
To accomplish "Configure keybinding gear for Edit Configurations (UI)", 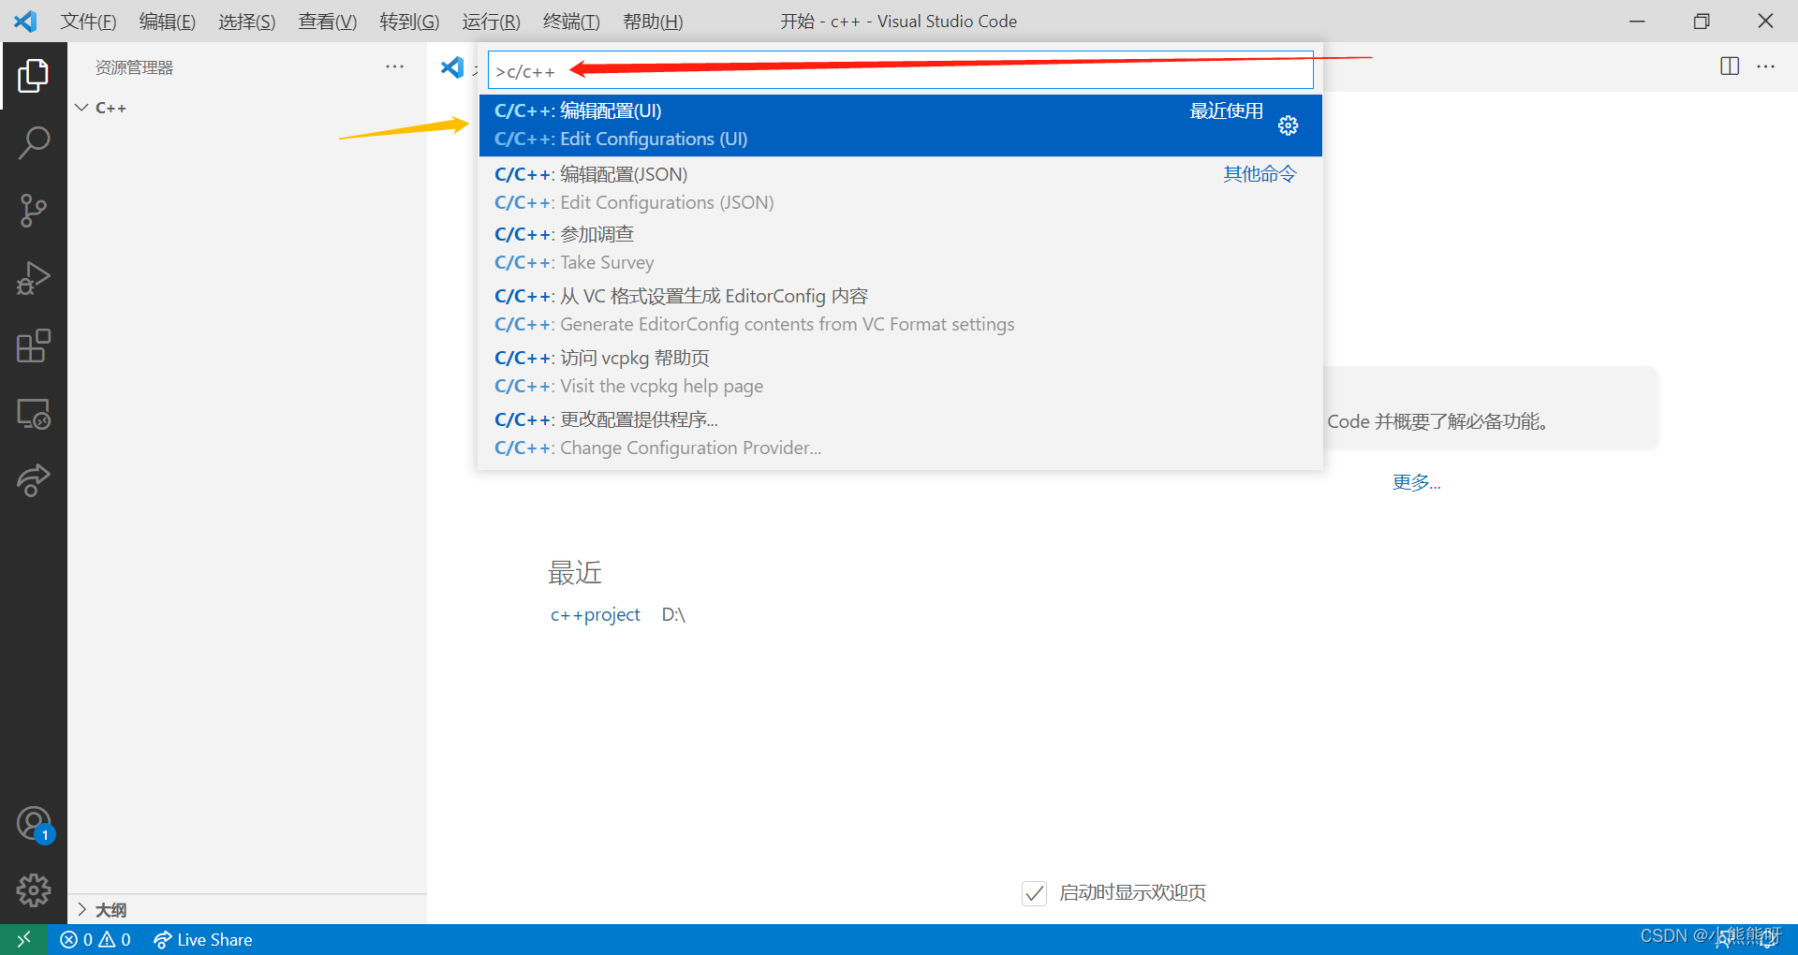I will pyautogui.click(x=1289, y=125).
